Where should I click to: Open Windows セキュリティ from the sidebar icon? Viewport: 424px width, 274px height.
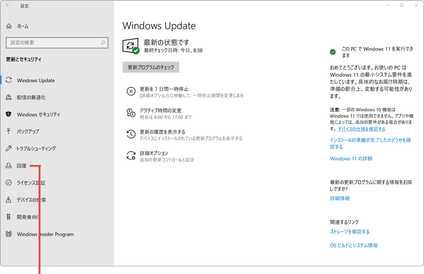point(8,114)
